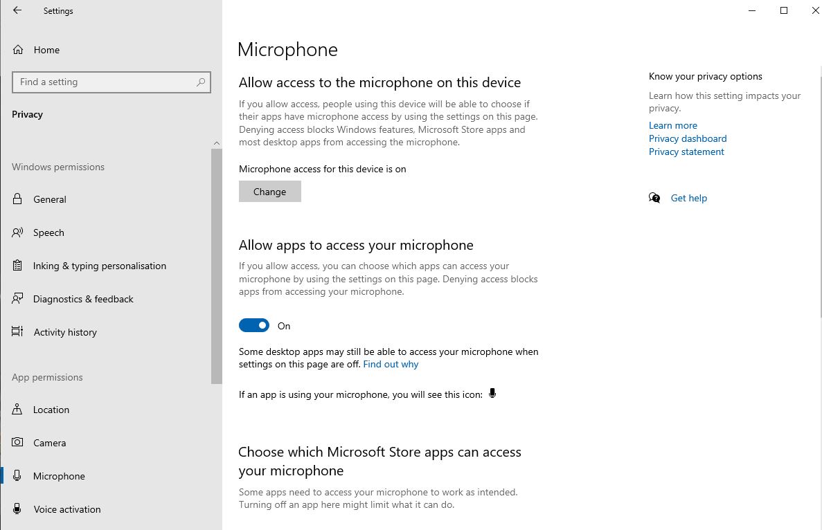Maximize the Settings window

(784, 10)
